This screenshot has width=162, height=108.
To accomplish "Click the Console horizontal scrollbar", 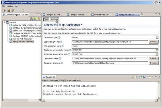I will (x=100, y=100).
